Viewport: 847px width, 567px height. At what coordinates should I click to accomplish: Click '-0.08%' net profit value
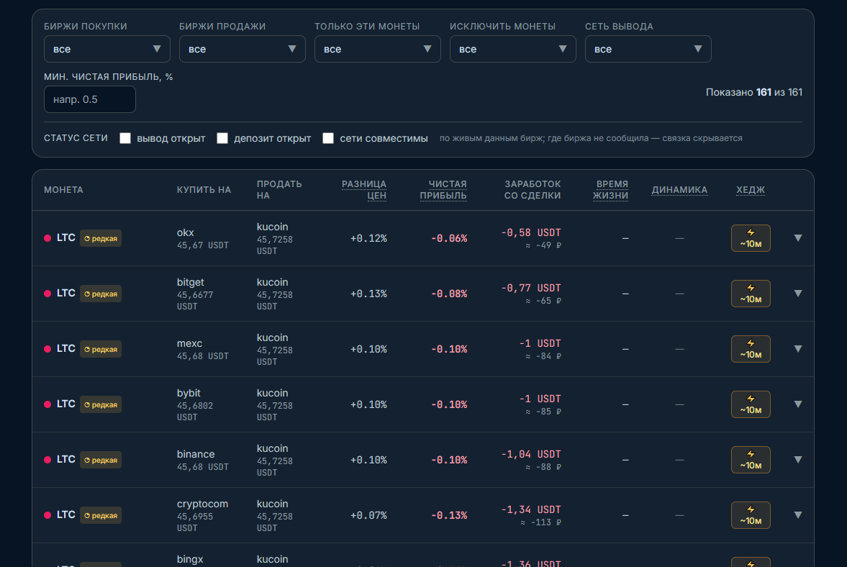[x=449, y=294]
